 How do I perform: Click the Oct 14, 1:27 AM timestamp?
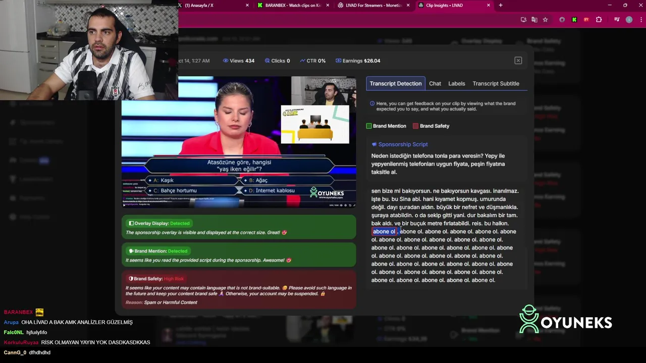194,60
